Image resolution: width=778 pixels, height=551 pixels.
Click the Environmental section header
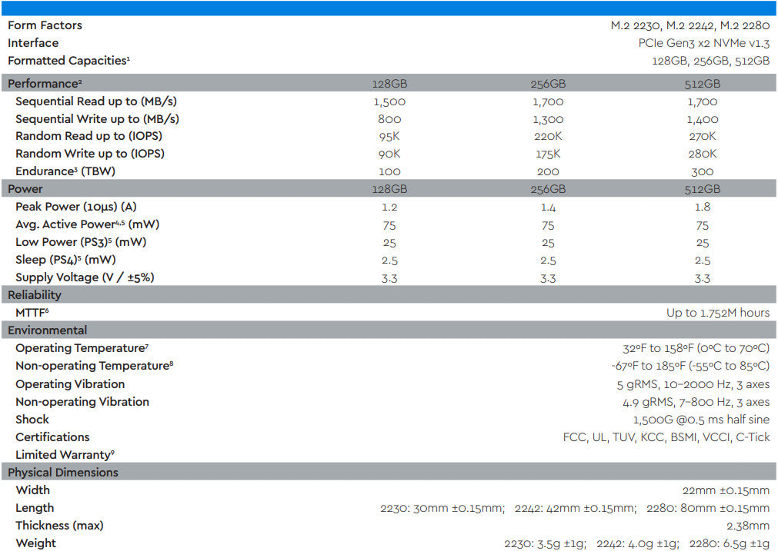47,330
